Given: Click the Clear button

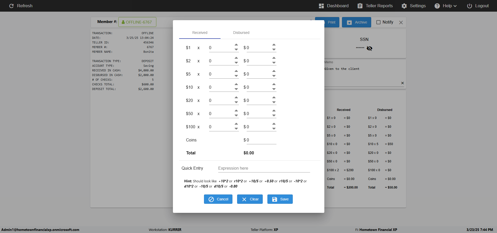Looking at the screenshot, I should [250, 199].
